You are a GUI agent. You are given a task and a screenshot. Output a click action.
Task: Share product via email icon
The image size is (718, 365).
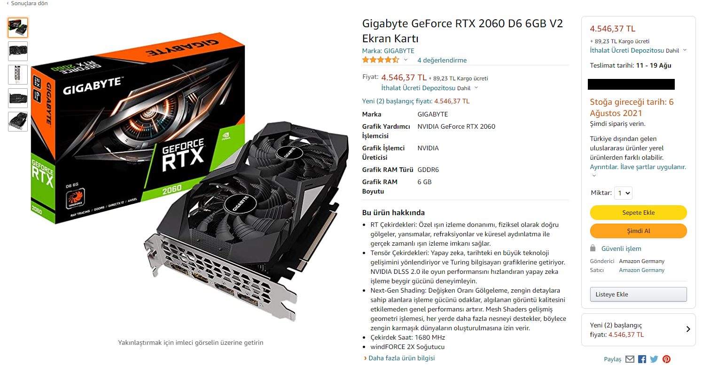(x=630, y=359)
